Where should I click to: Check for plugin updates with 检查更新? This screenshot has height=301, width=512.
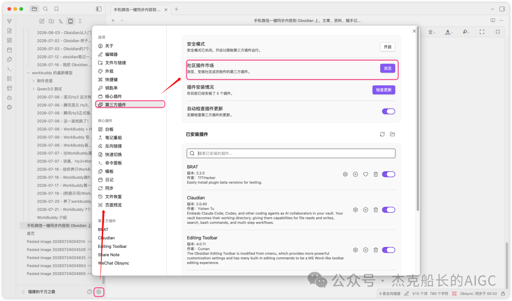[384, 90]
